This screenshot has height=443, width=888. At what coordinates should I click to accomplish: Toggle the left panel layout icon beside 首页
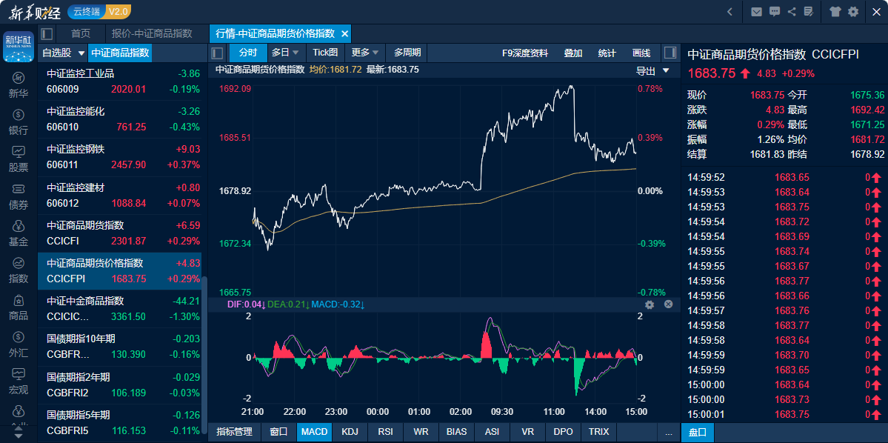point(47,33)
